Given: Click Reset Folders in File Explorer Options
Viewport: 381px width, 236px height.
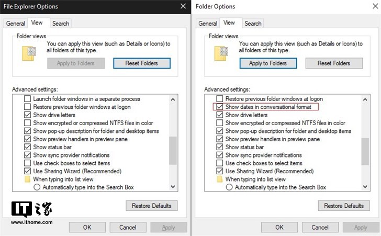Looking at the screenshot, I should click(x=142, y=63).
